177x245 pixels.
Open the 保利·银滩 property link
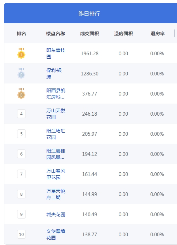[54, 73]
